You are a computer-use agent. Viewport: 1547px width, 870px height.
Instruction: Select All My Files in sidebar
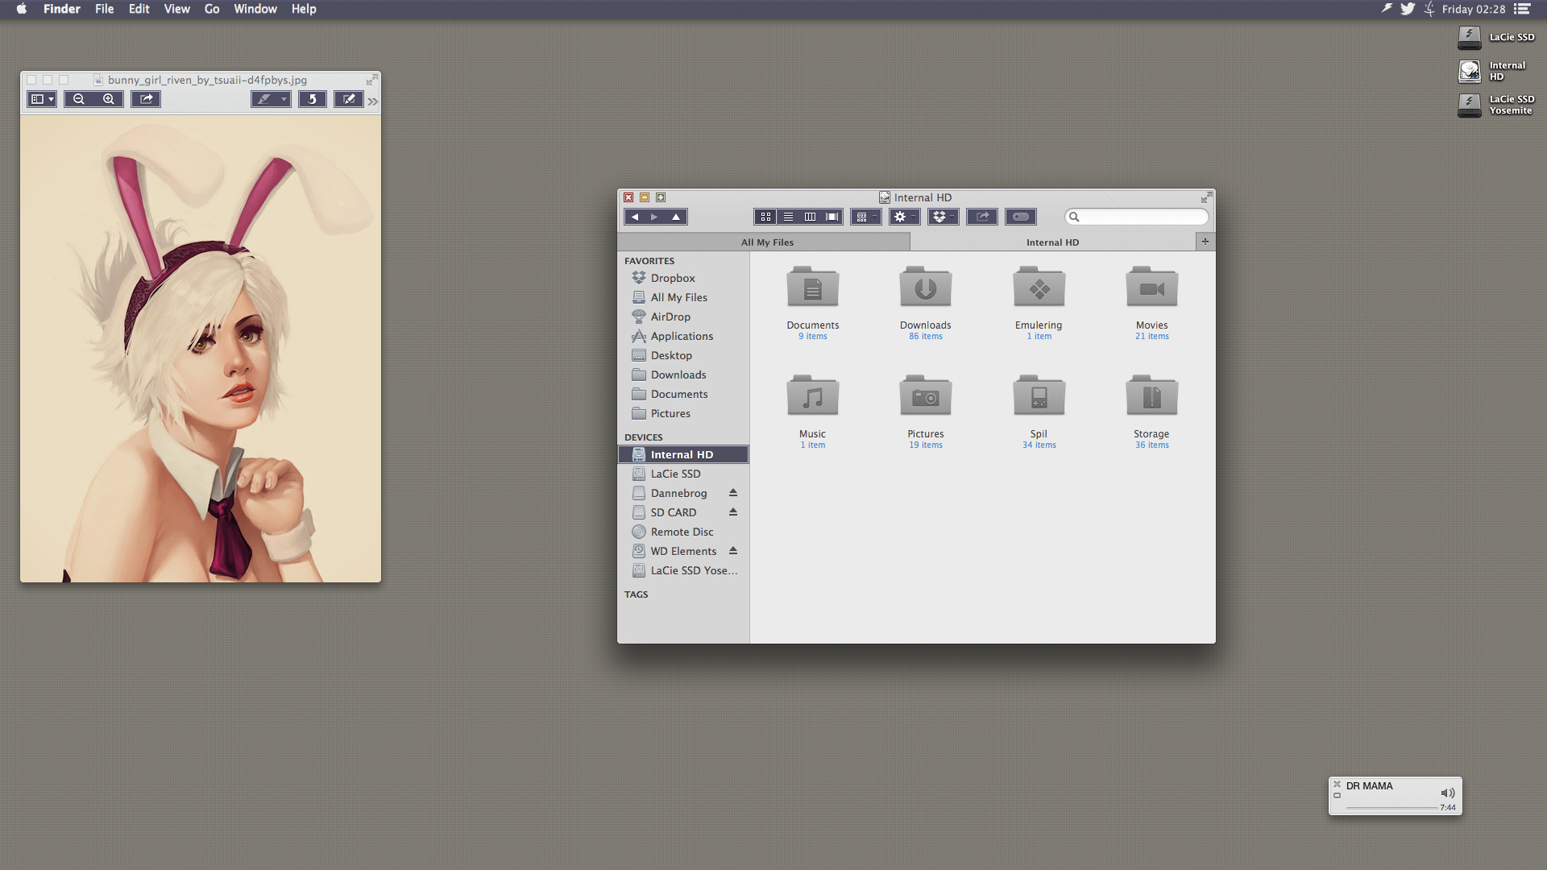click(683, 297)
